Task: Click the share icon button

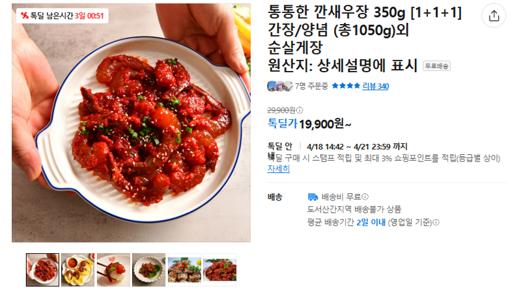Action: point(494,16)
